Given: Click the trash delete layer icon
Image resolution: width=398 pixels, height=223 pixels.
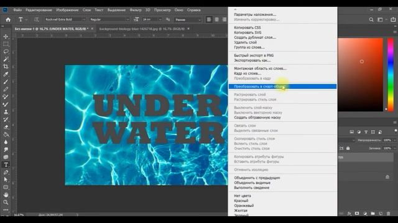Looking at the screenshot, I should 388,214.
